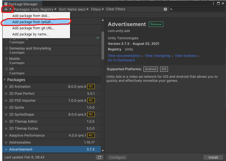Select the 2D PSD Importer package
This screenshot has height=161, width=226.
tap(52, 100)
